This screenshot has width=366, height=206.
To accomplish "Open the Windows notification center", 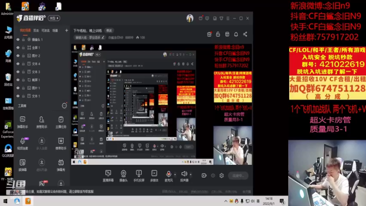I will 282,201.
